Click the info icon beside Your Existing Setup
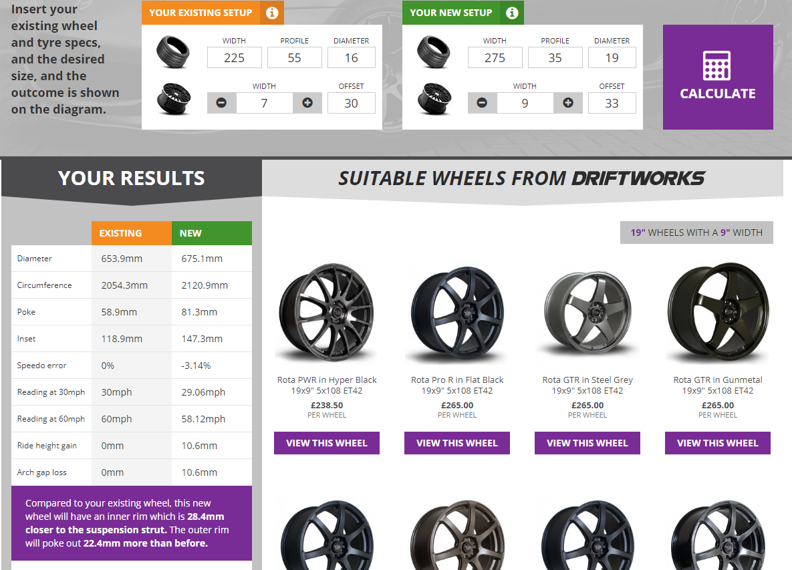The width and height of the screenshot is (792, 570). (272, 13)
